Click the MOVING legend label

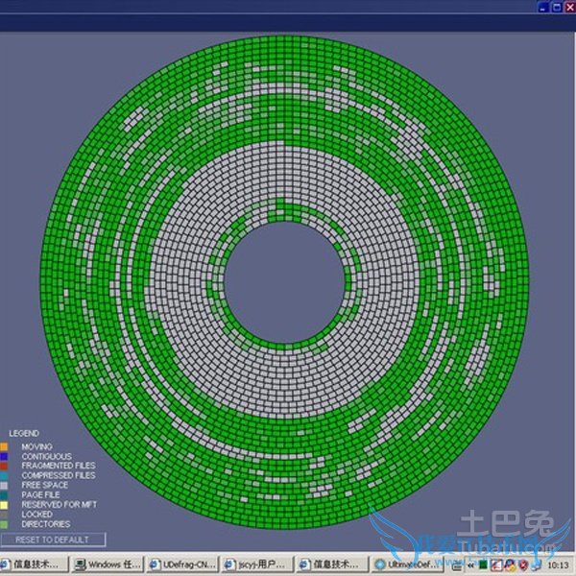[x=36, y=446]
